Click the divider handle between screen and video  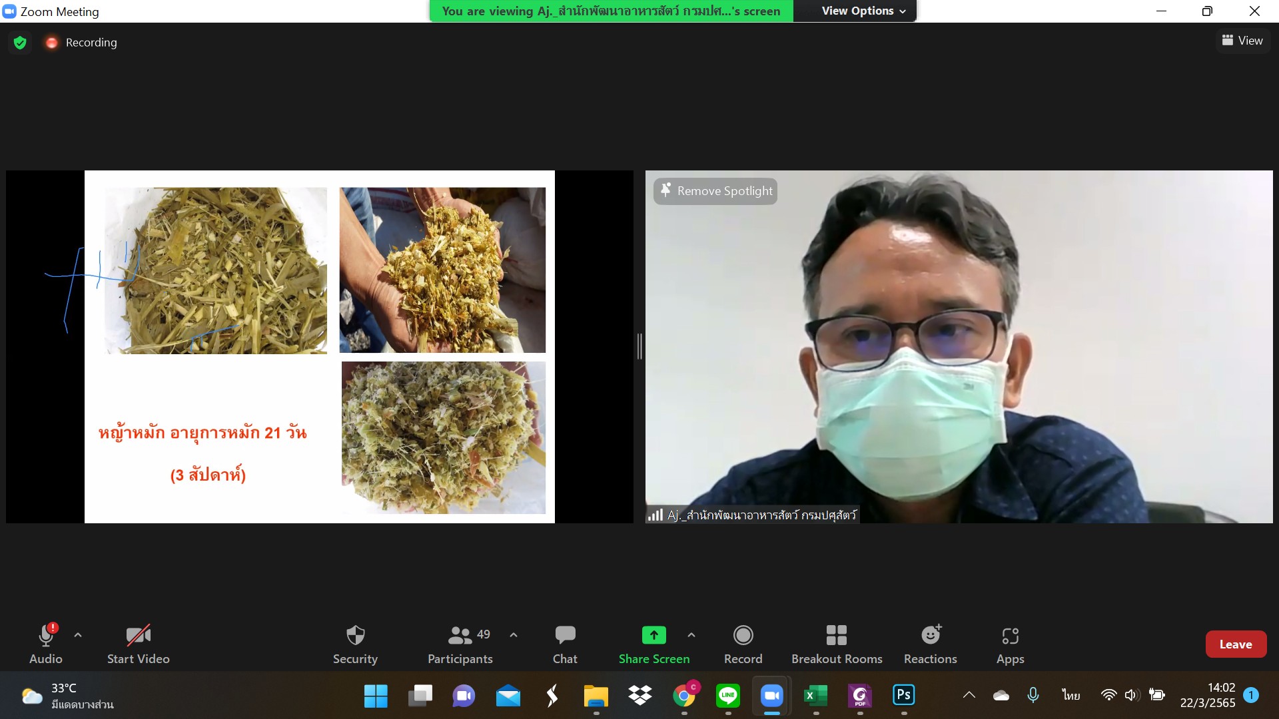pyautogui.click(x=639, y=346)
